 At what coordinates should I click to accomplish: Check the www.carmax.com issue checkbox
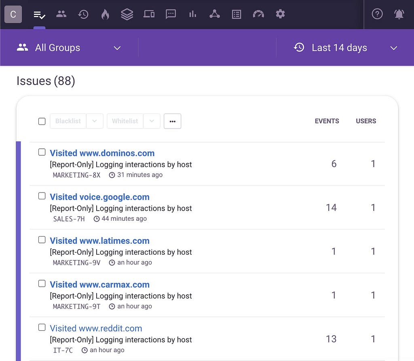click(x=42, y=284)
